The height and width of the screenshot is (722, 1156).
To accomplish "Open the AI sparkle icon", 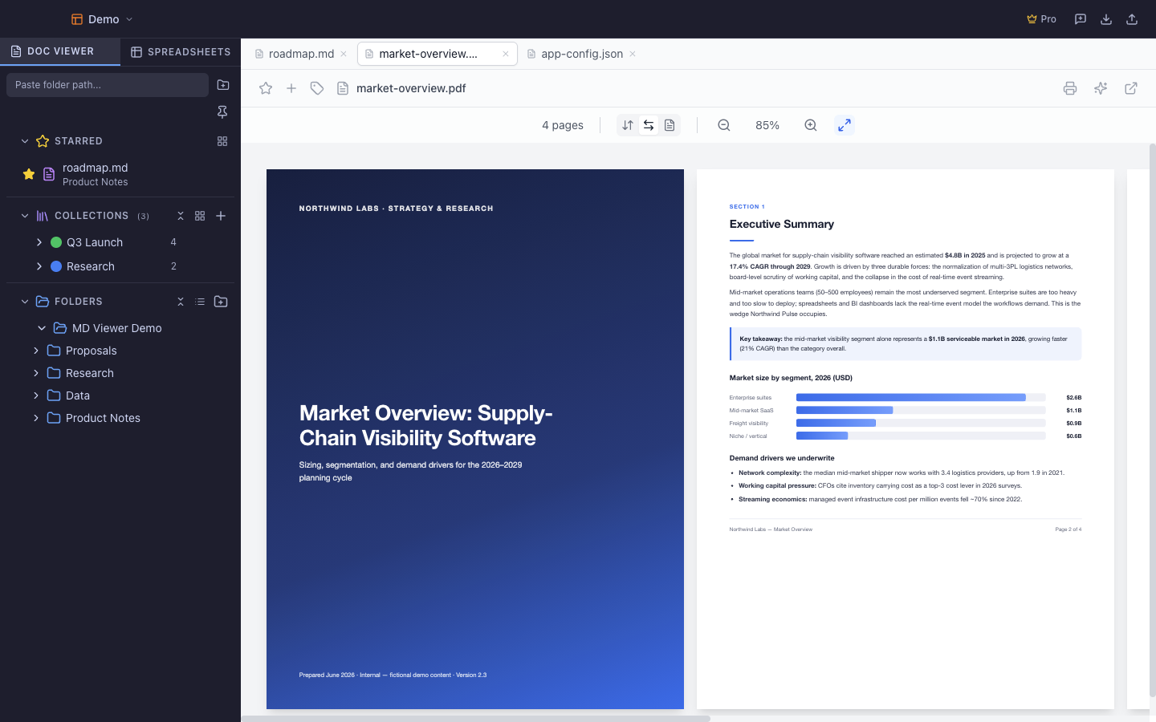I will (1101, 88).
